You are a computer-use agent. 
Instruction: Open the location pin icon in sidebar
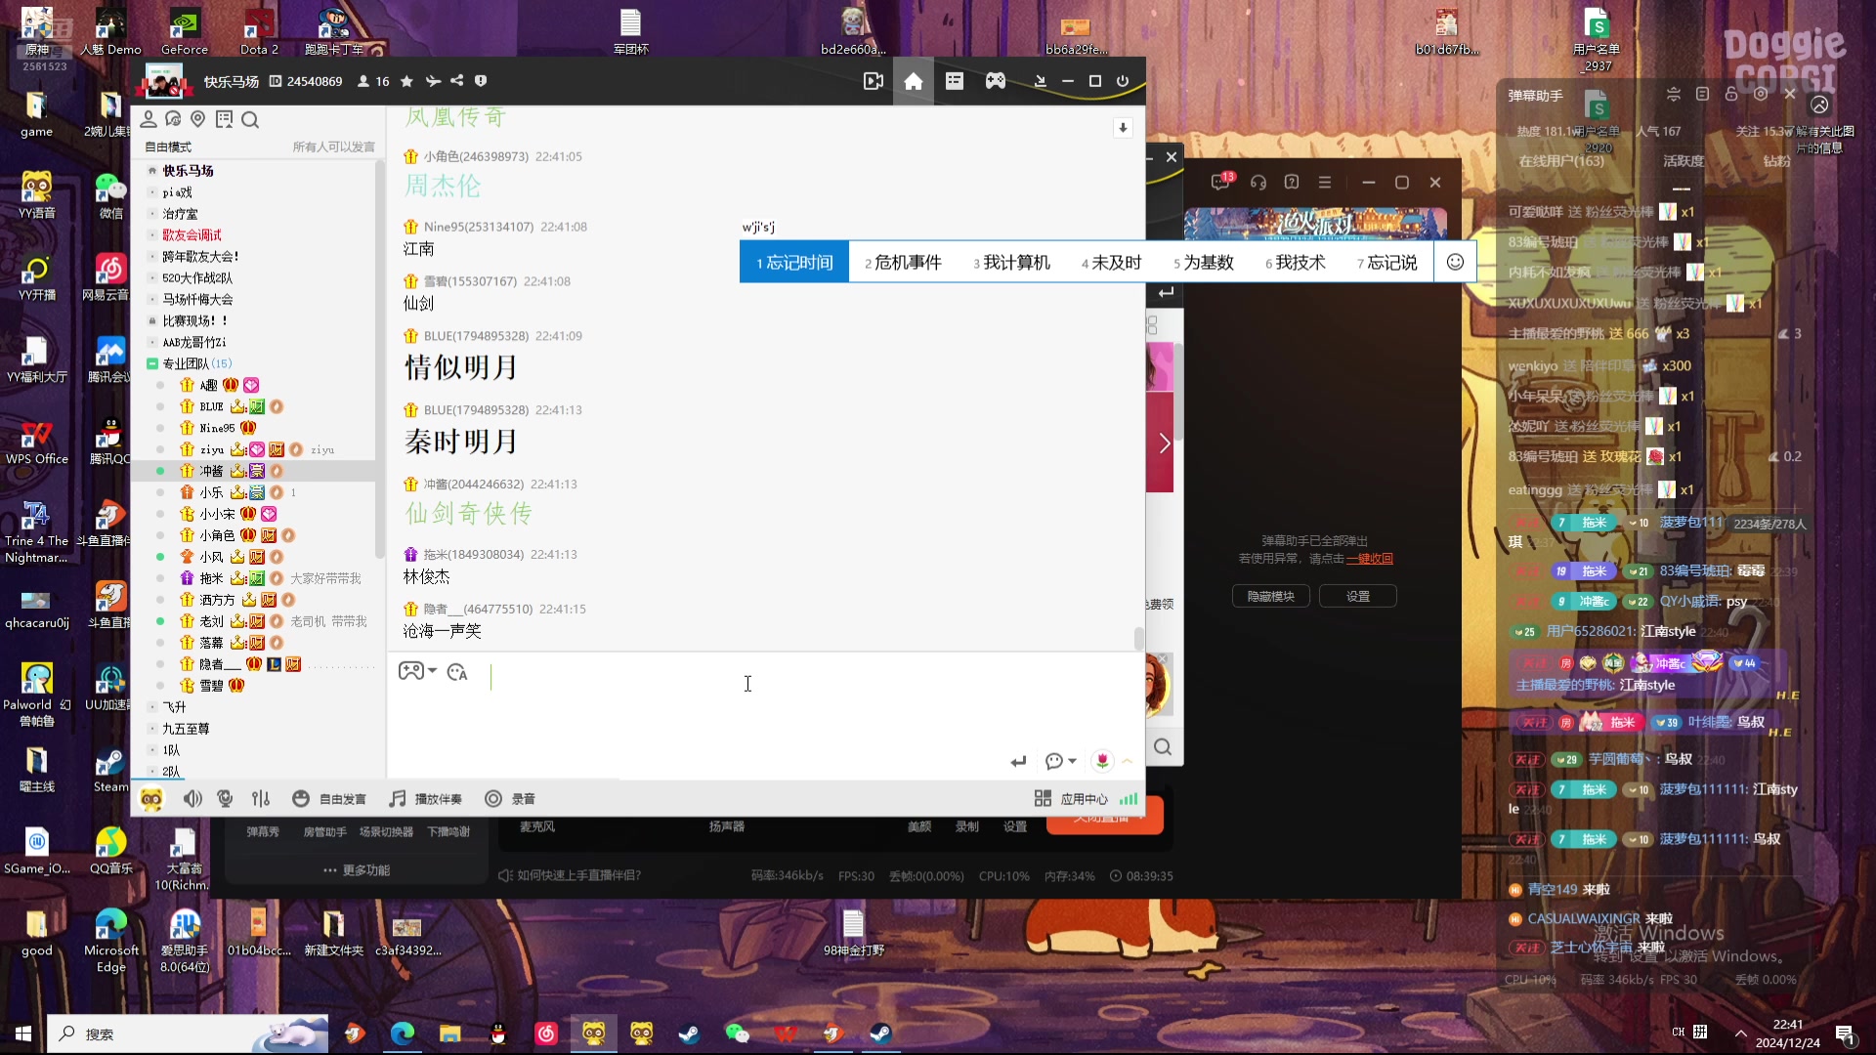pos(198,119)
